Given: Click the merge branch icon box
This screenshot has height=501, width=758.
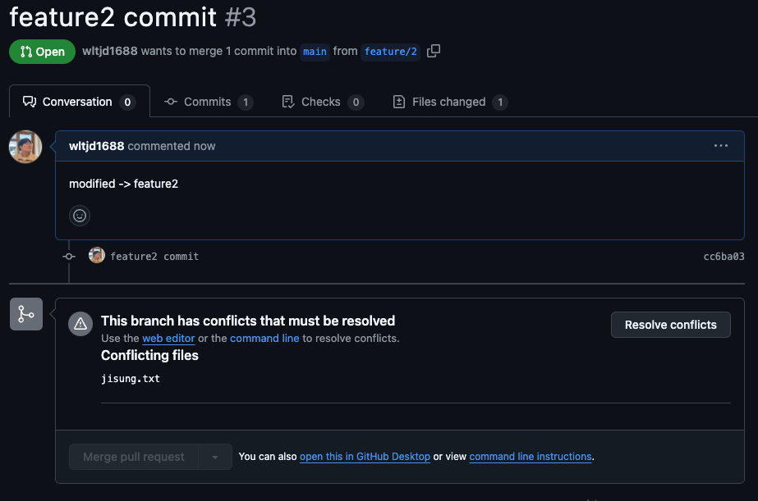Looking at the screenshot, I should pos(26,314).
